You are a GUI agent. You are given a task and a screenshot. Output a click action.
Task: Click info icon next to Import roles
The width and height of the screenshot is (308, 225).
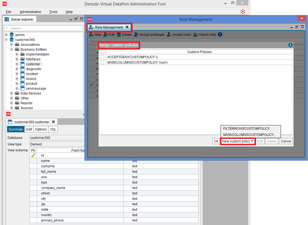tap(220, 34)
